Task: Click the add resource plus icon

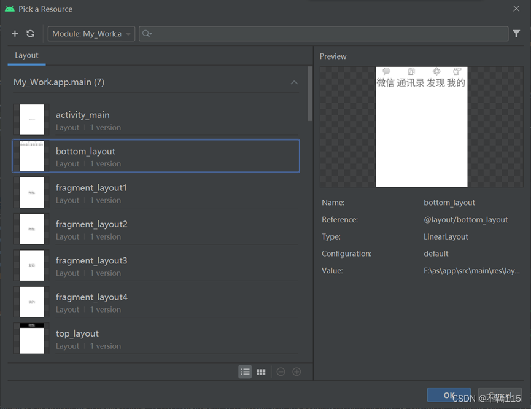Action: 15,34
